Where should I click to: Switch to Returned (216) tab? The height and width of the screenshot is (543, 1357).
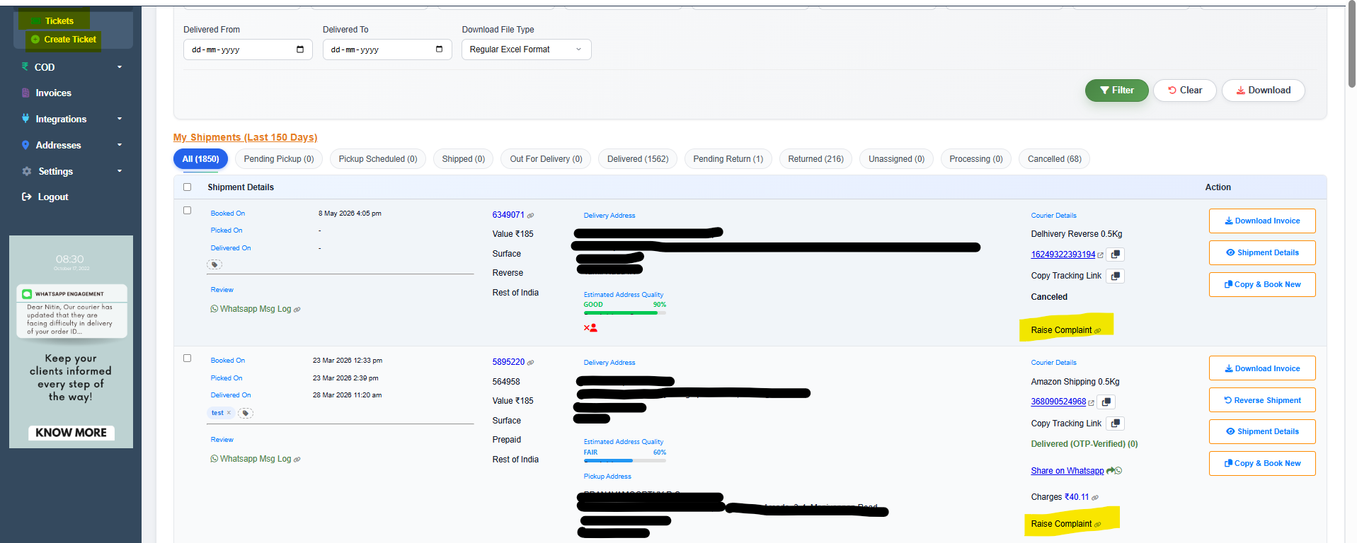(x=816, y=159)
